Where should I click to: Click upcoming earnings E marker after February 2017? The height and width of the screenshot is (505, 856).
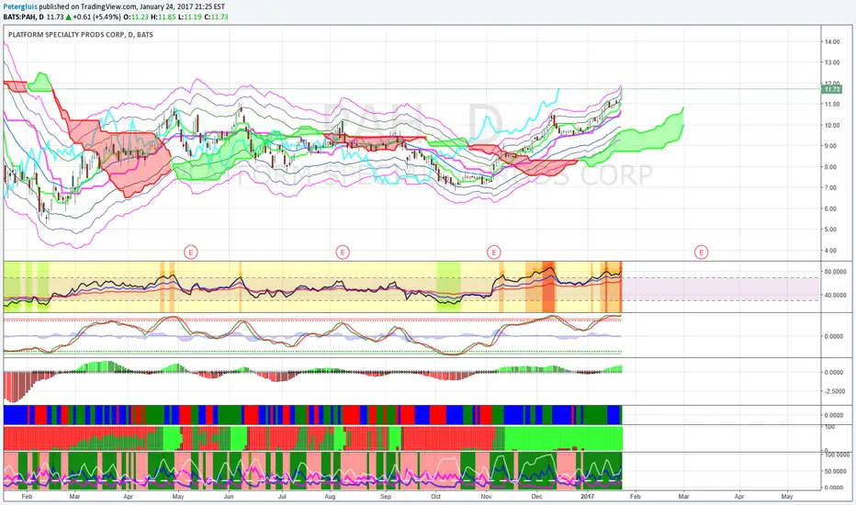(701, 252)
